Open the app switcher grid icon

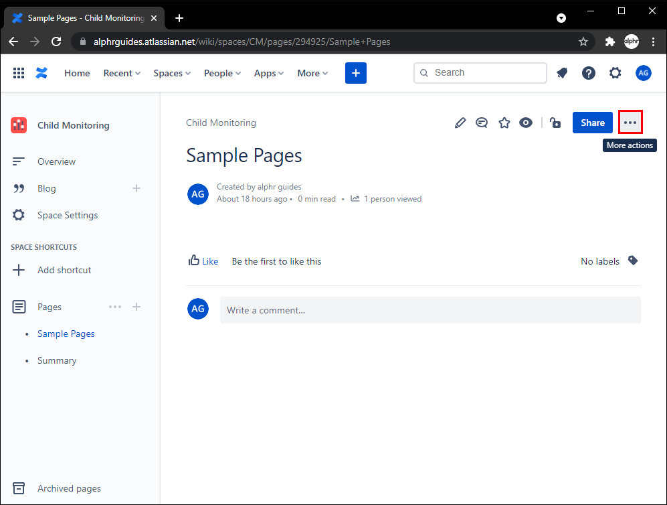coord(19,73)
